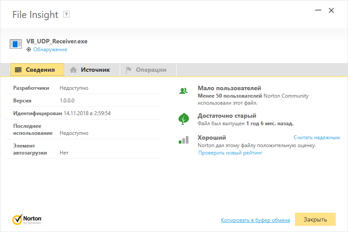The image size is (348, 232).
Task: Switch to the Сведения tab
Action: tap(37, 70)
